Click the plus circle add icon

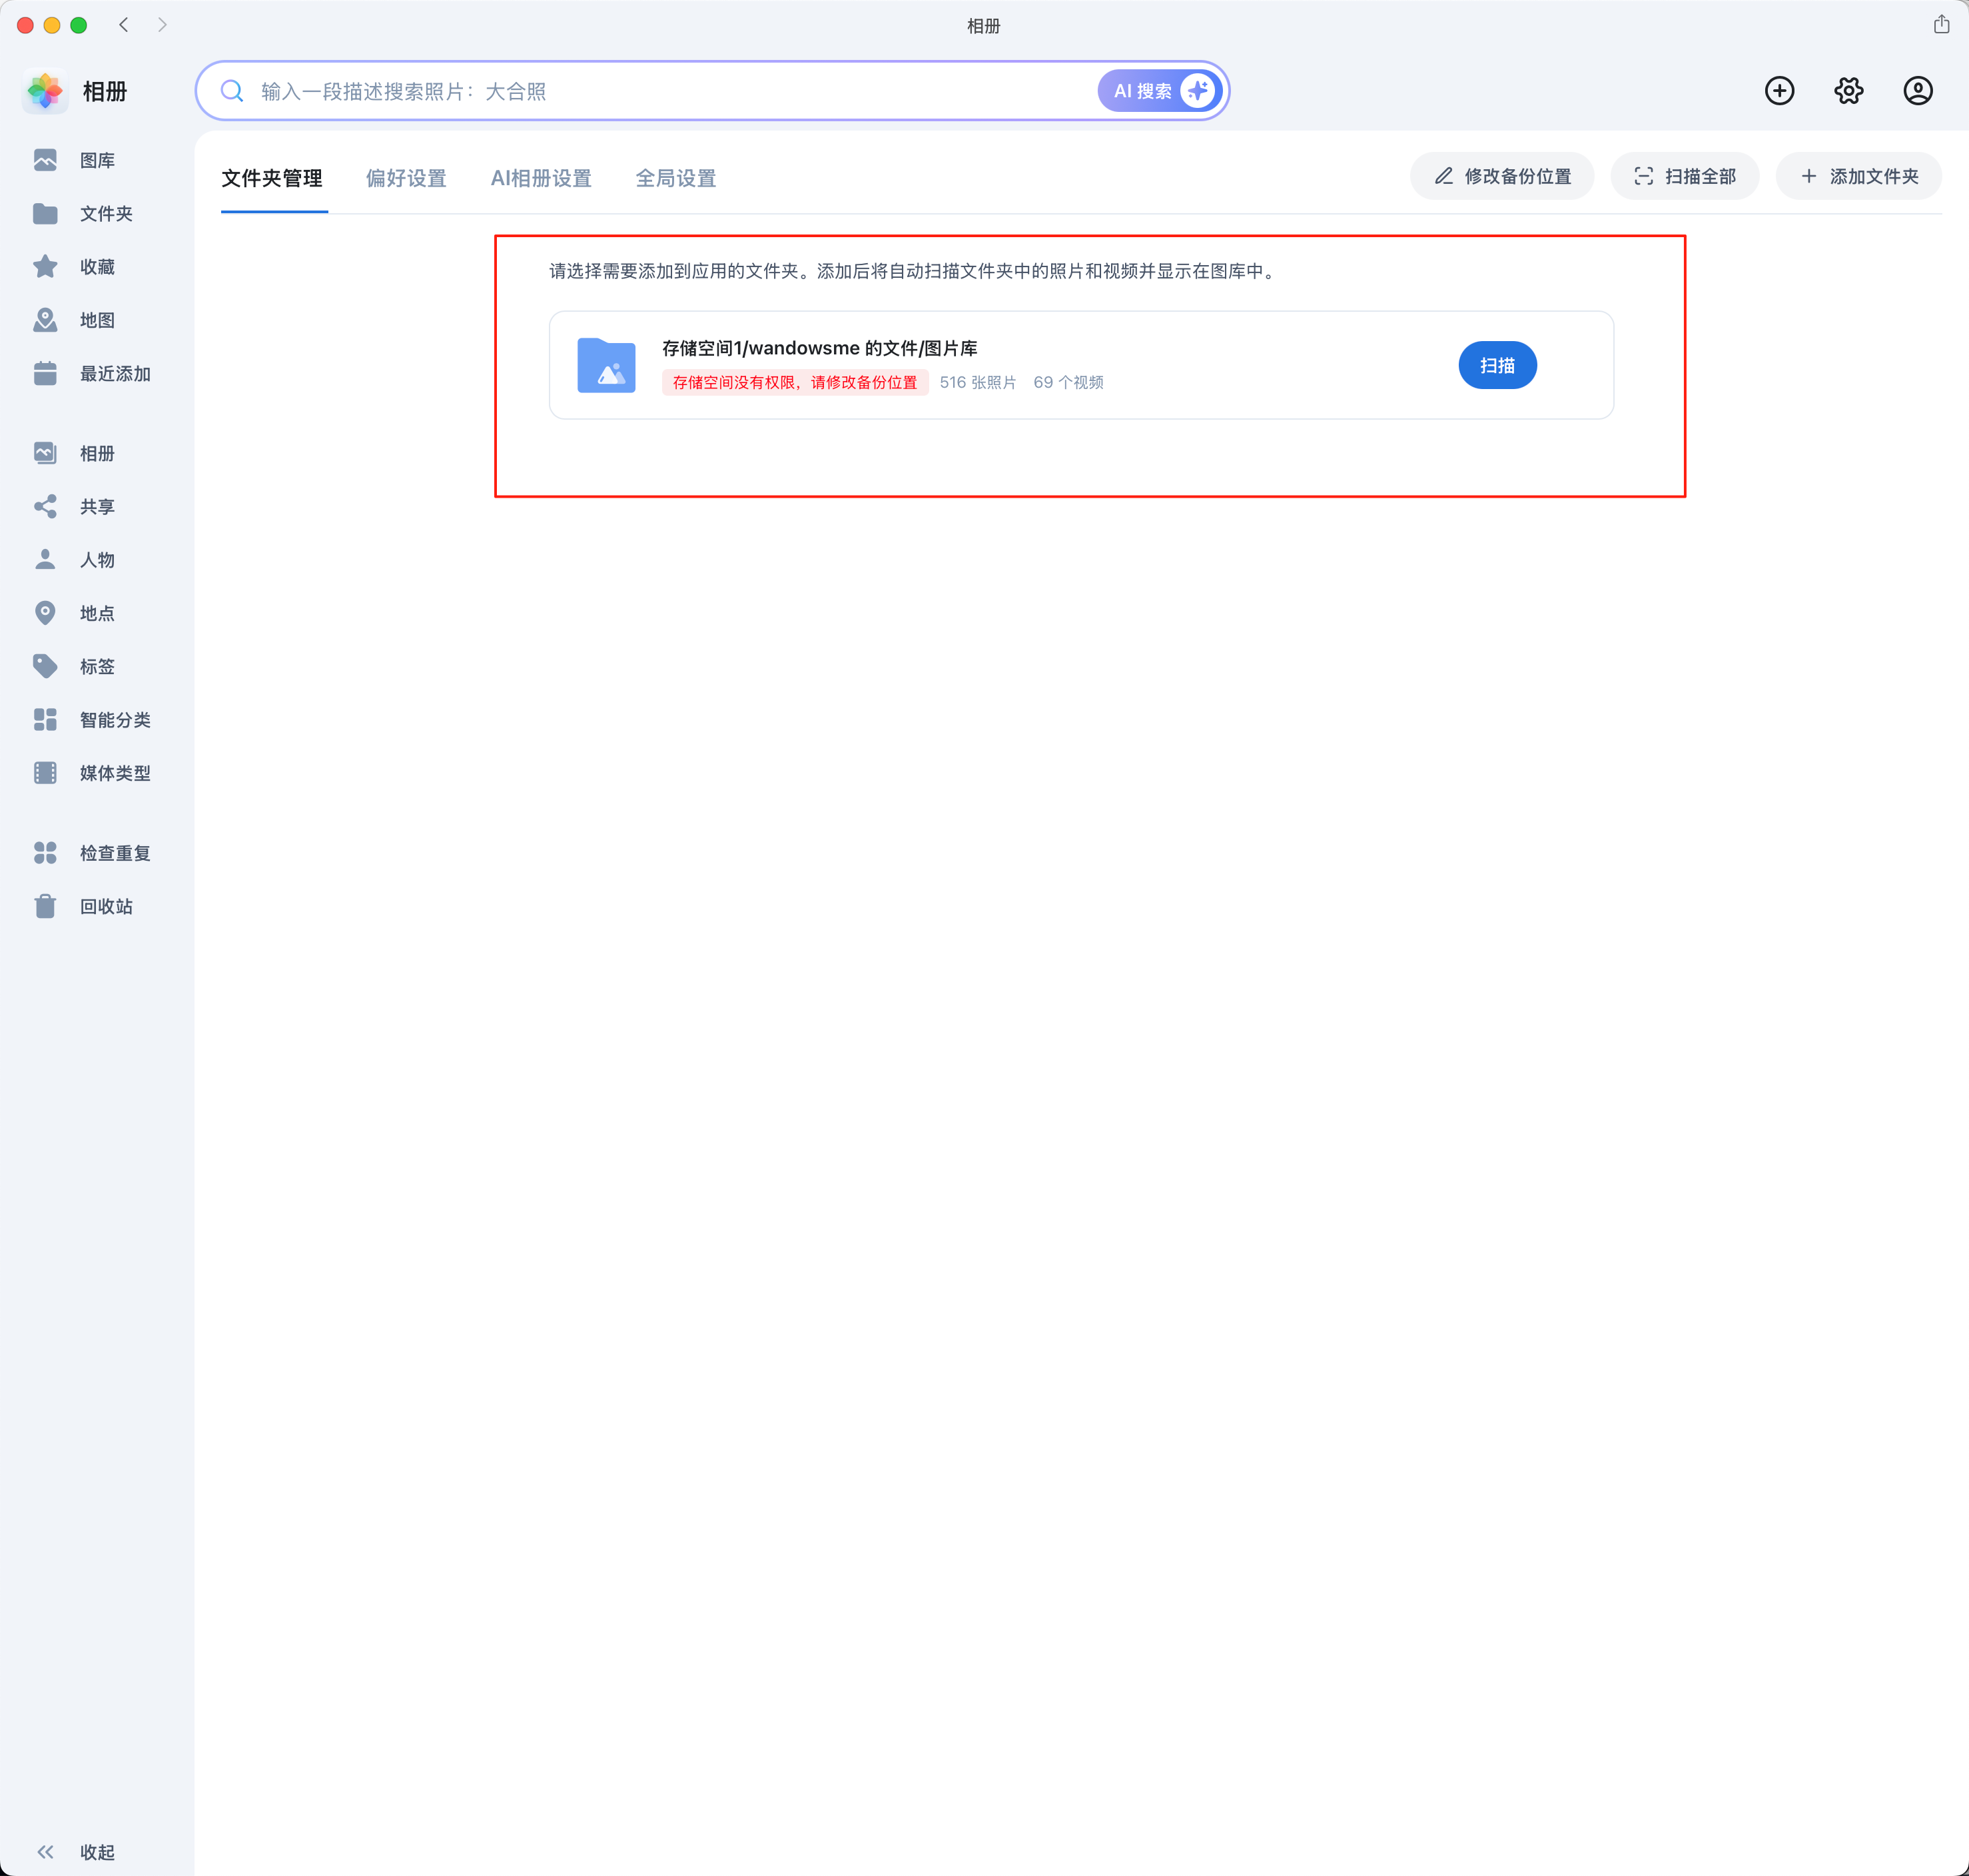click(x=1779, y=91)
